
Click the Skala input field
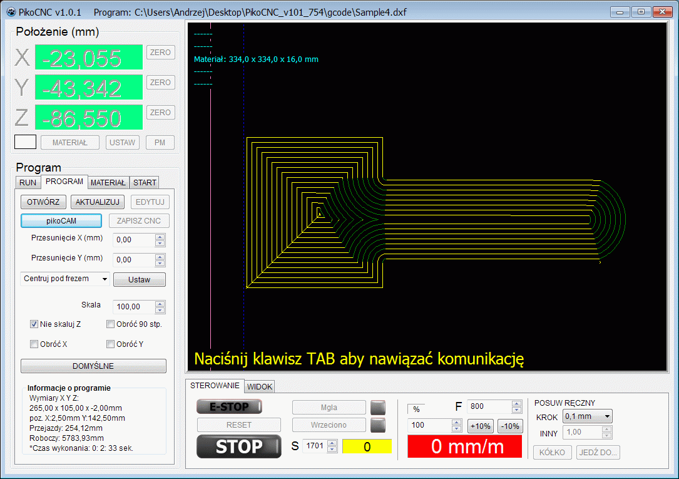pyautogui.click(x=134, y=307)
